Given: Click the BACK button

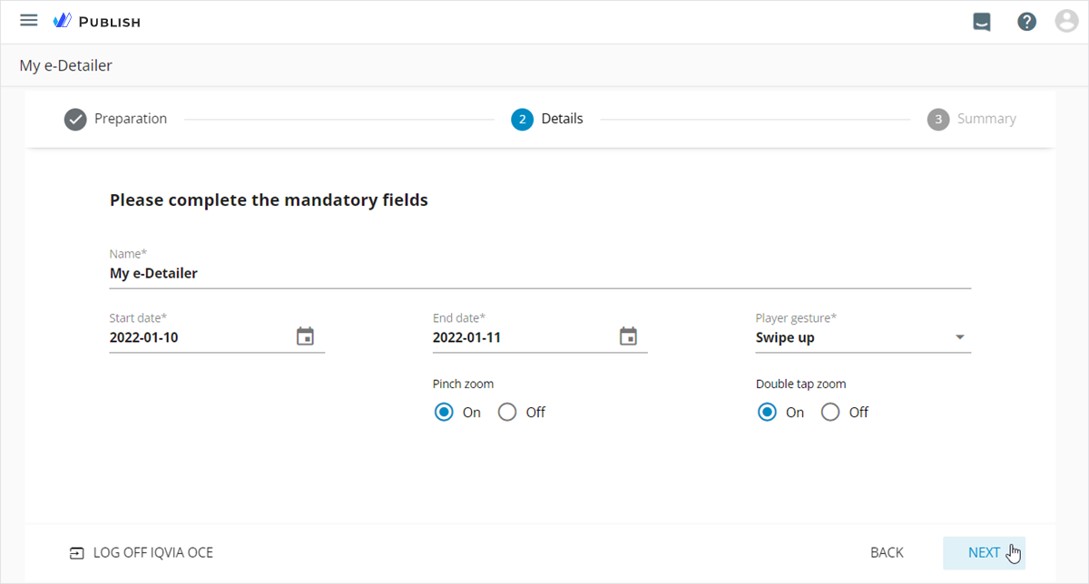Looking at the screenshot, I should click(887, 552).
